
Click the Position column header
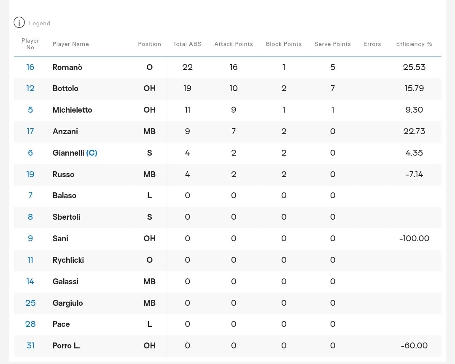pos(149,44)
